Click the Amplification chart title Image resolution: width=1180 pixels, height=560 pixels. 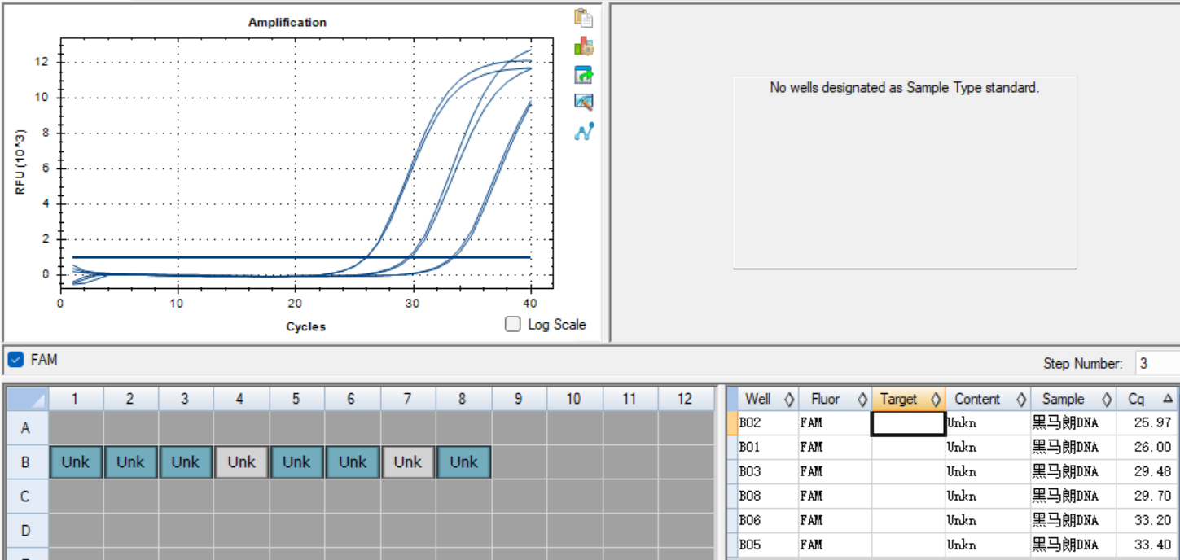point(287,23)
